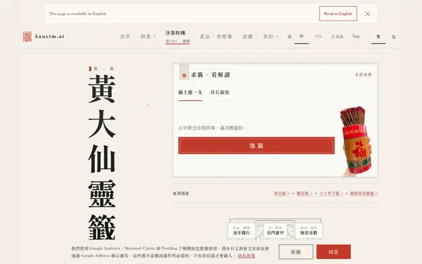Select the 線上搖一支 tab

[x=191, y=92]
